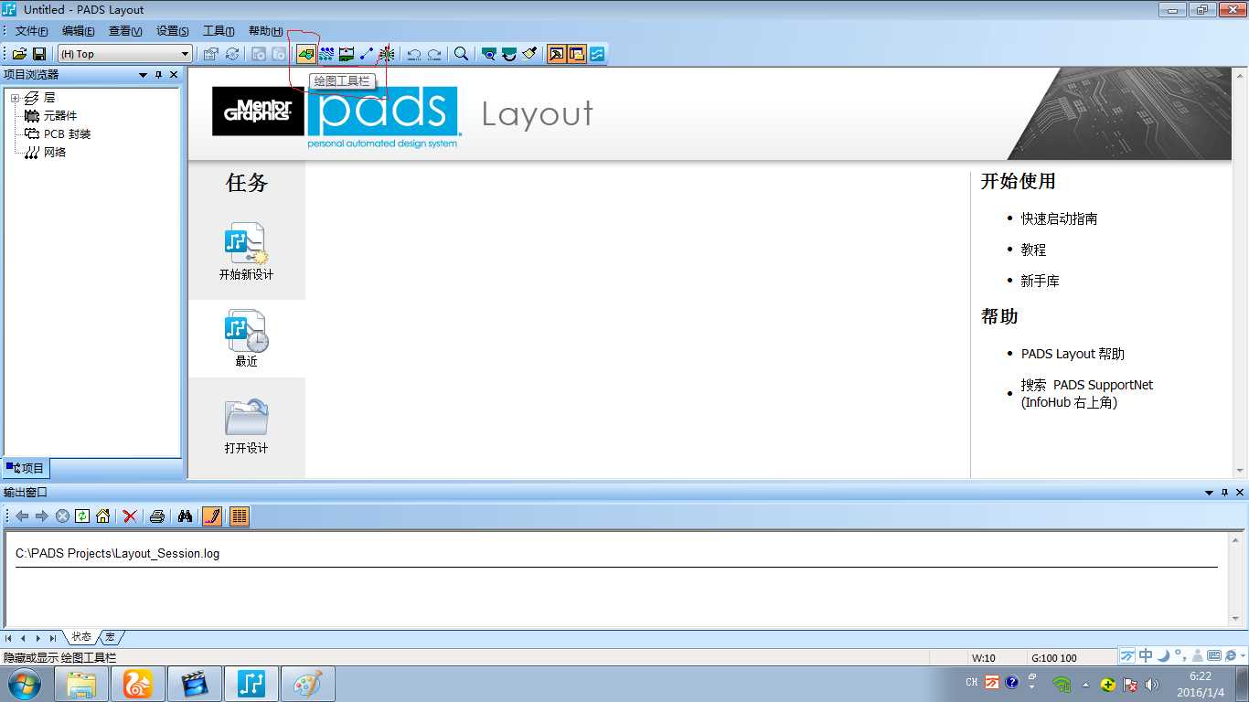This screenshot has height=702, width=1249.
Task: Open the PADS Layout 帮助 link
Action: point(1073,354)
